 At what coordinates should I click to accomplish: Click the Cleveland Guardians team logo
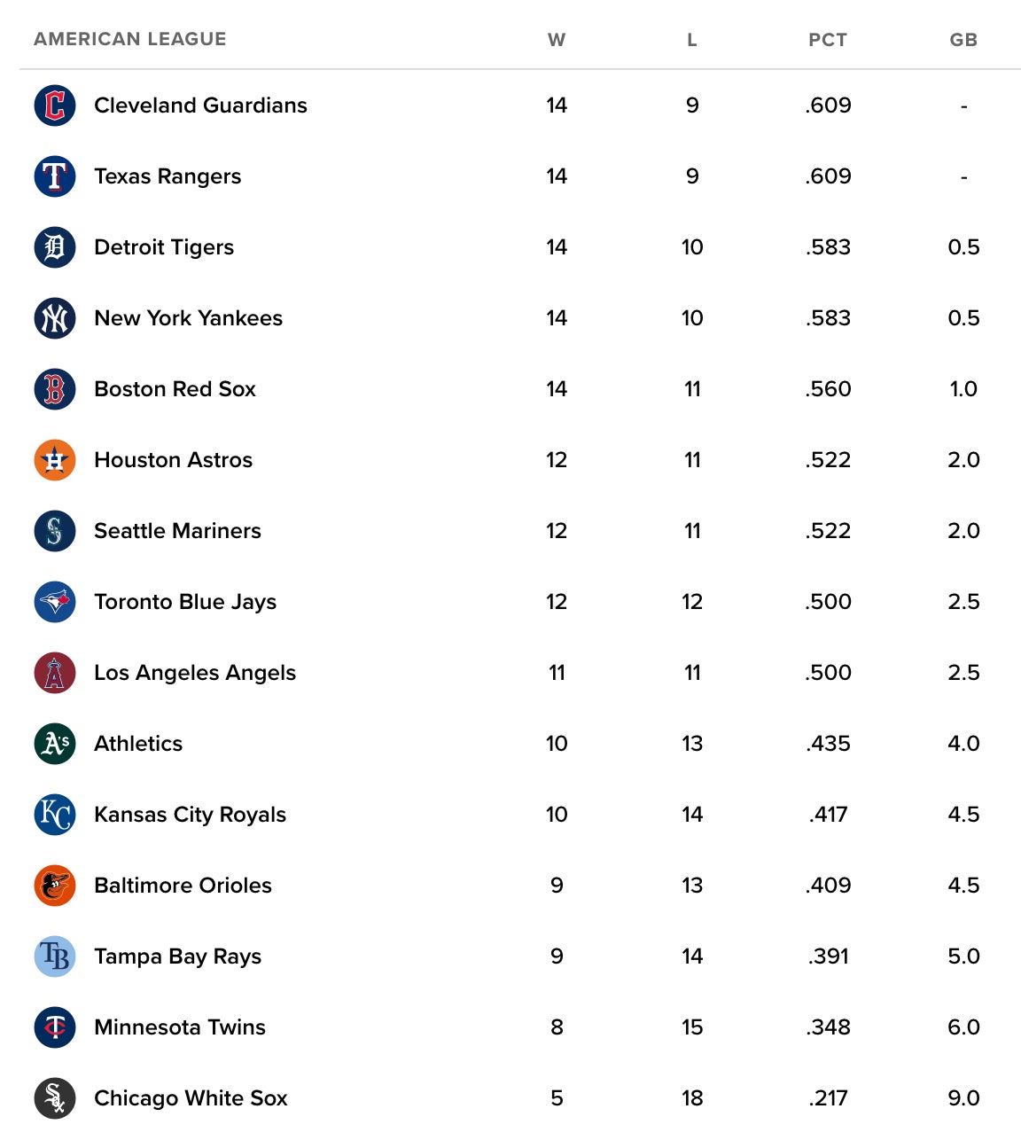pyautogui.click(x=55, y=105)
